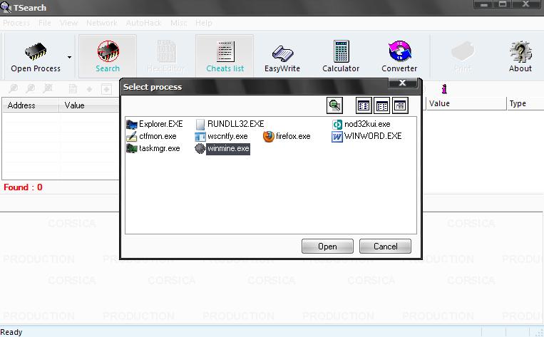Image resolution: width=544 pixels, height=337 pixels.
Task: Click the Open Process chip icon
Action: [x=36, y=51]
